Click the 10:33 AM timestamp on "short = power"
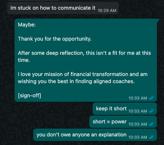Viewport: 164px width, 145px height. (x=138, y=124)
